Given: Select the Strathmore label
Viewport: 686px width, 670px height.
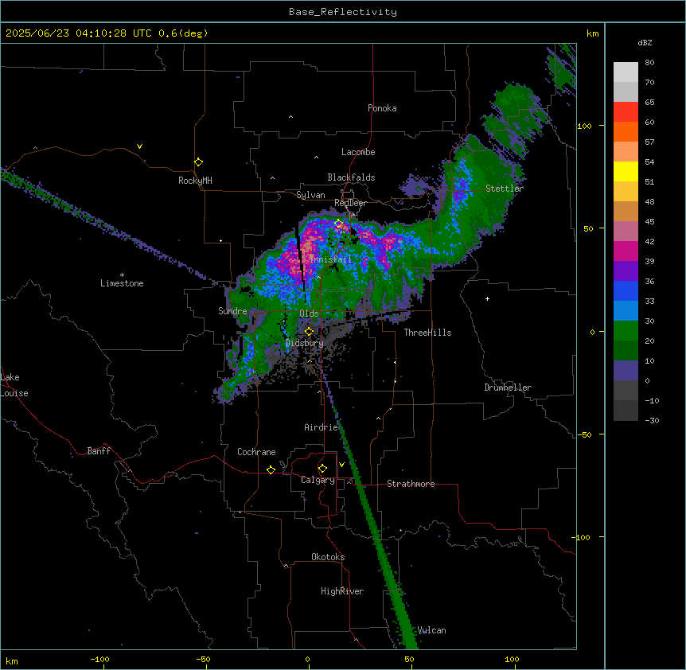Looking at the screenshot, I should [x=411, y=484].
